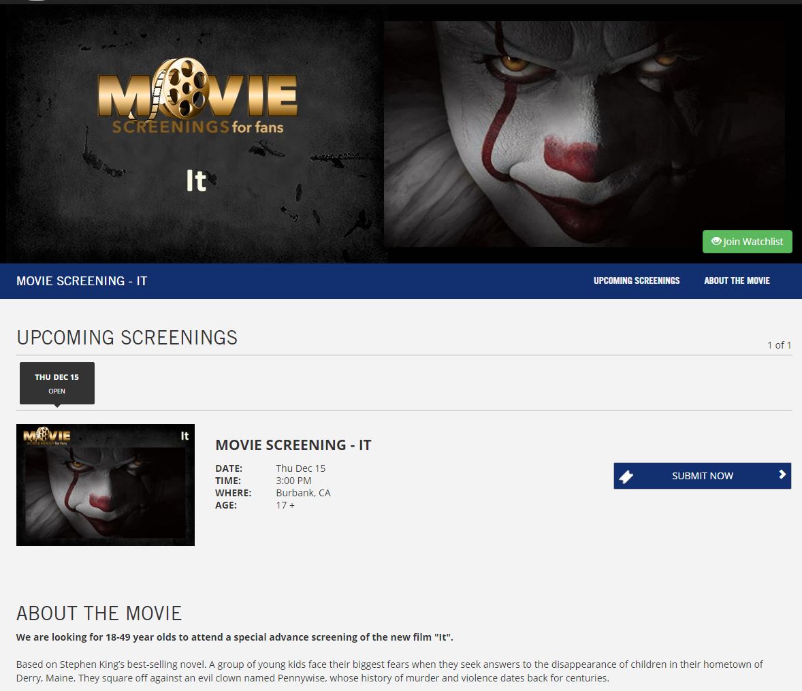This screenshot has height=691, width=802.
Task: Click the 'Movie Screening - It' listing title
Action: pyautogui.click(x=293, y=445)
